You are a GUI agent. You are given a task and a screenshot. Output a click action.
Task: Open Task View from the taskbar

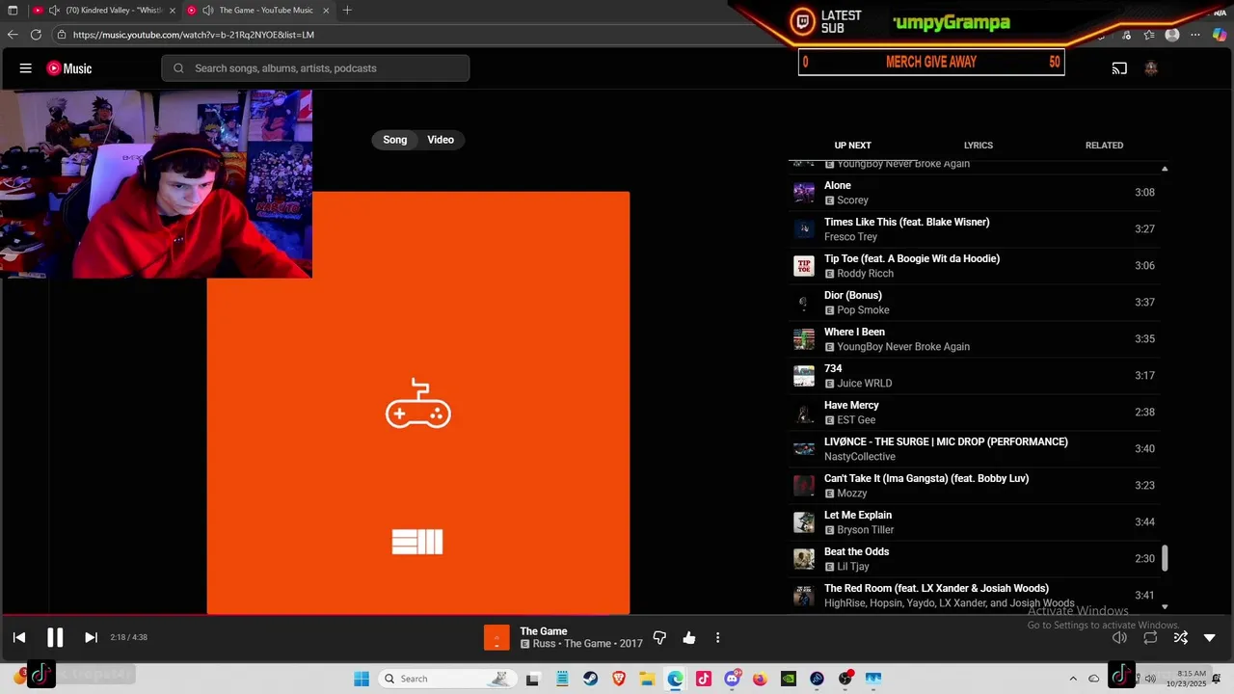pos(532,679)
